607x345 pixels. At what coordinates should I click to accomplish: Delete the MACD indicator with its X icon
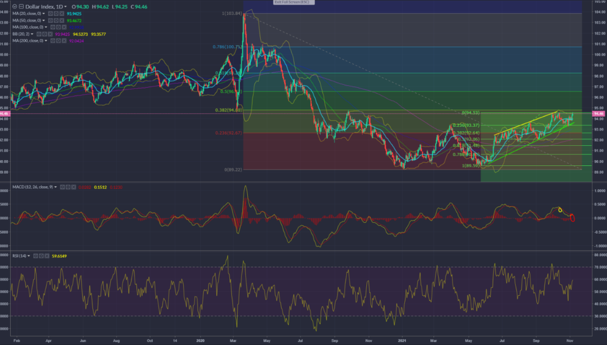(74, 187)
